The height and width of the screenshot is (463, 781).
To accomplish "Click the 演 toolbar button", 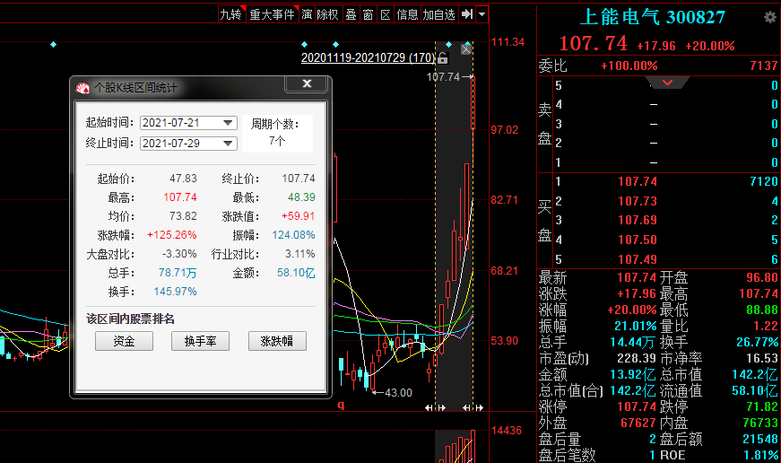I will coord(307,14).
